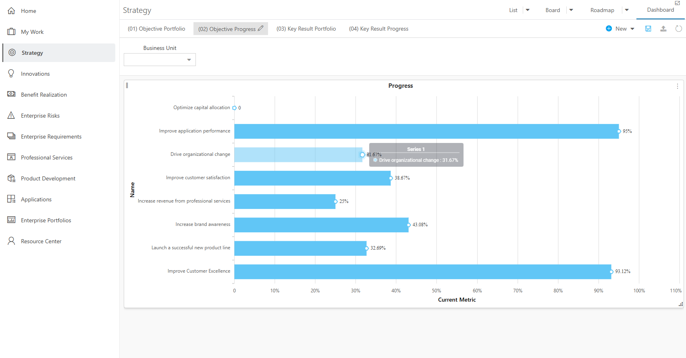Click the Improve customer satisfaction bar
The width and height of the screenshot is (686, 358).
[x=312, y=178]
